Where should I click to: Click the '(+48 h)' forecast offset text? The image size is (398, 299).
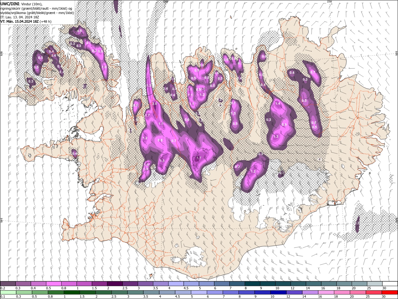pyautogui.click(x=46, y=21)
